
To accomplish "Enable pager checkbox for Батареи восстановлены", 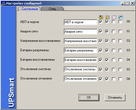I will coord(120,60).
